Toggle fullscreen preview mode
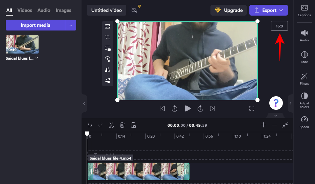Image resolution: width=315 pixels, height=184 pixels. tap(251, 108)
